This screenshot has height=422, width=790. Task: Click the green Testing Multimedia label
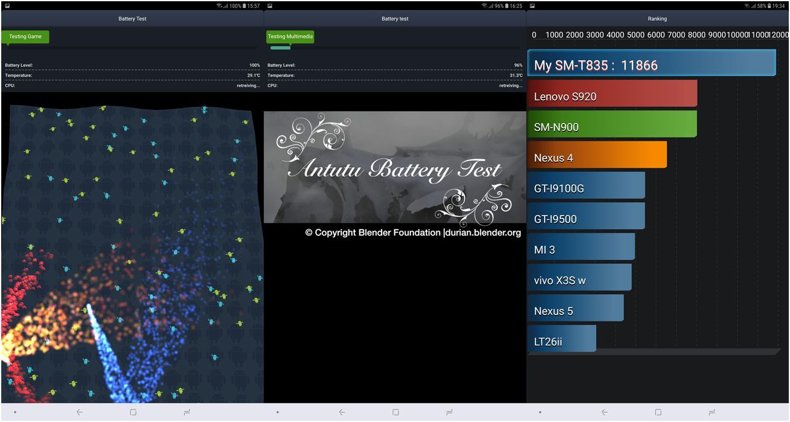[x=290, y=37]
